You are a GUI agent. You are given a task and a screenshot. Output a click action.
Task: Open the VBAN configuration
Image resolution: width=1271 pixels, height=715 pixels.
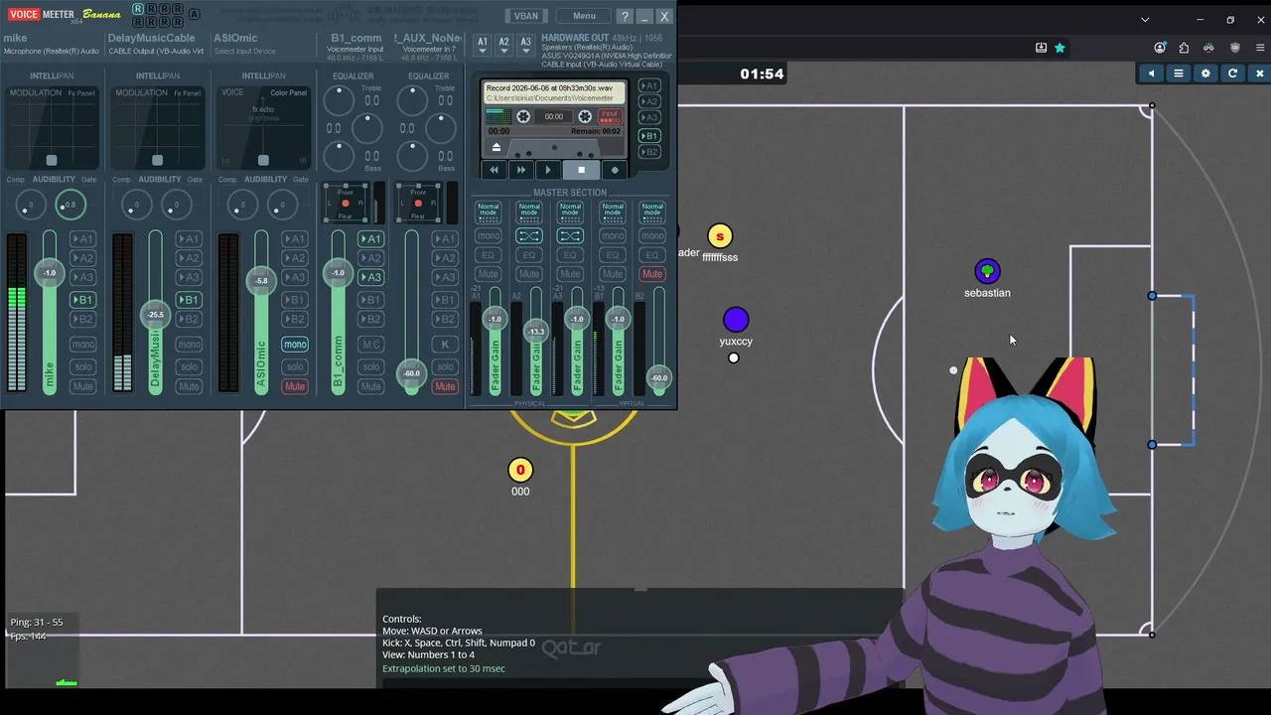click(x=526, y=16)
